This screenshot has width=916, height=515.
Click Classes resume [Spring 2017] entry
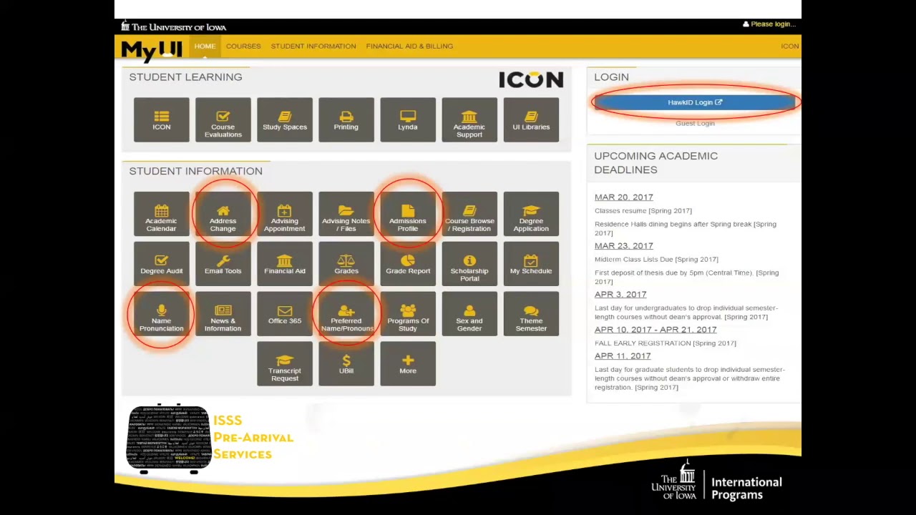click(x=643, y=210)
